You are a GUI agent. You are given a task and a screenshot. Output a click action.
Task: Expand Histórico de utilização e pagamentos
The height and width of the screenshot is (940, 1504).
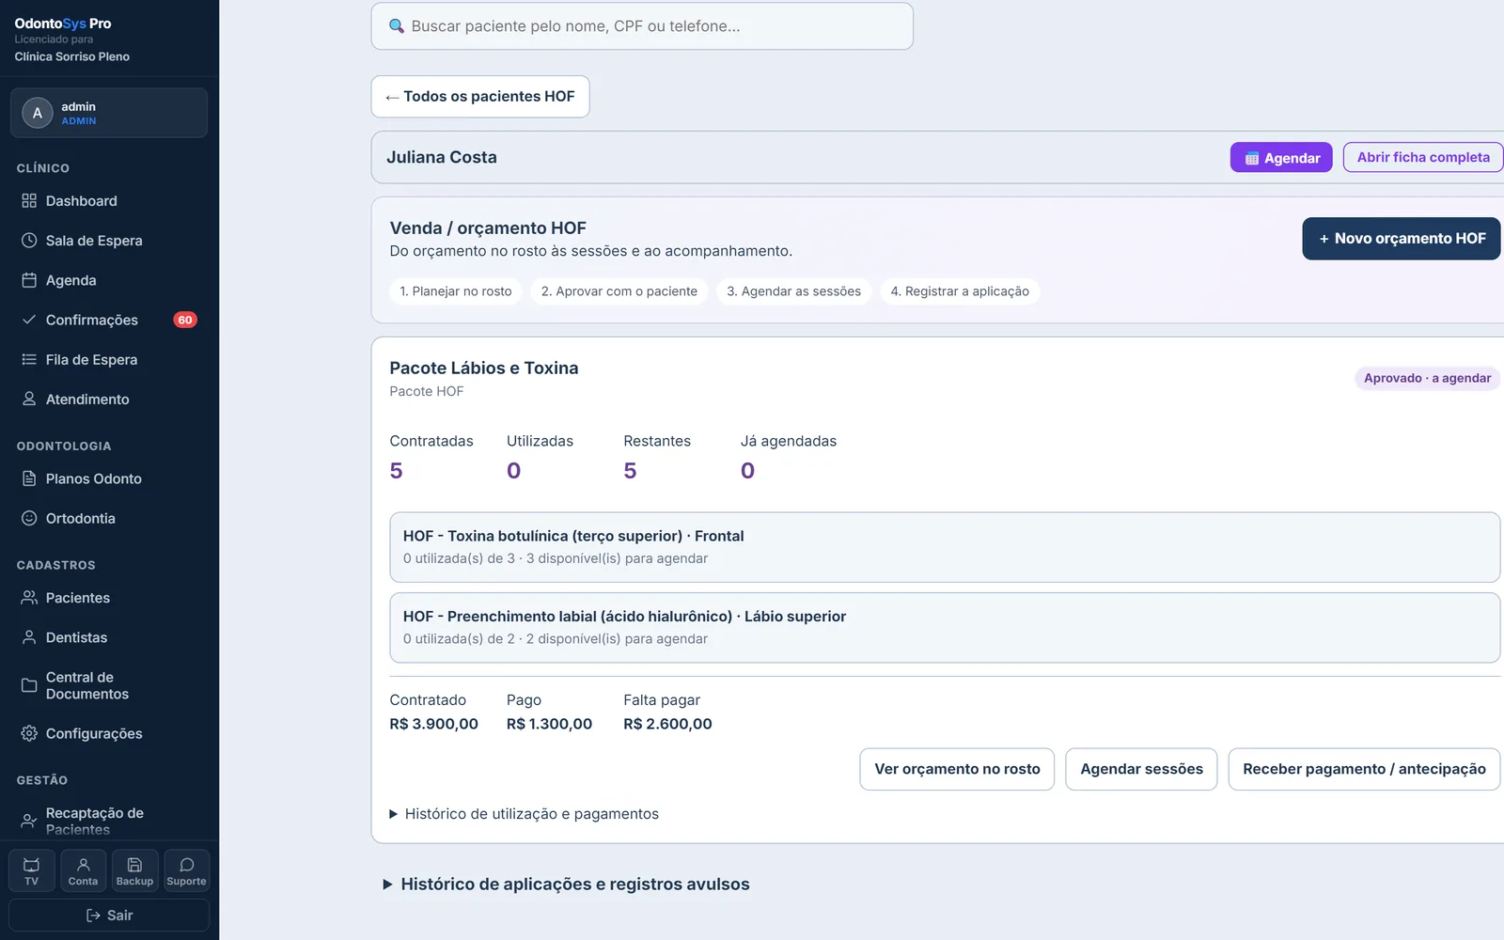(x=525, y=814)
